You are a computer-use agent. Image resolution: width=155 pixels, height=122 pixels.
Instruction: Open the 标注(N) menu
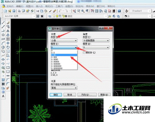[x=80, y=6]
